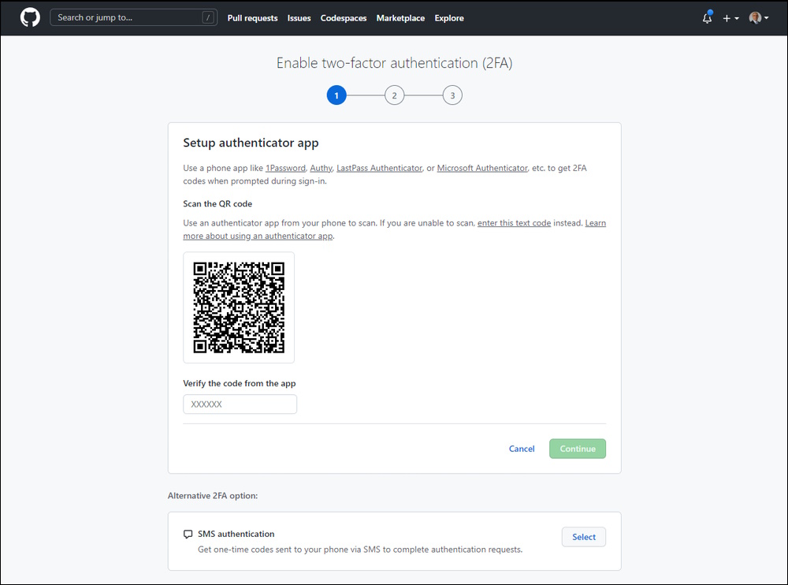This screenshot has height=585, width=788.
Task: Follow the 1Password link
Action: (285, 168)
